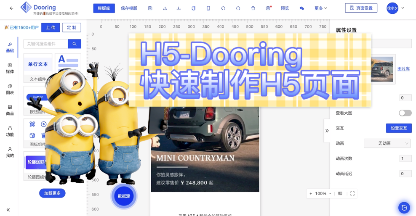Click 保存模版 to save template
The width and height of the screenshot is (416, 216).
point(129,8)
